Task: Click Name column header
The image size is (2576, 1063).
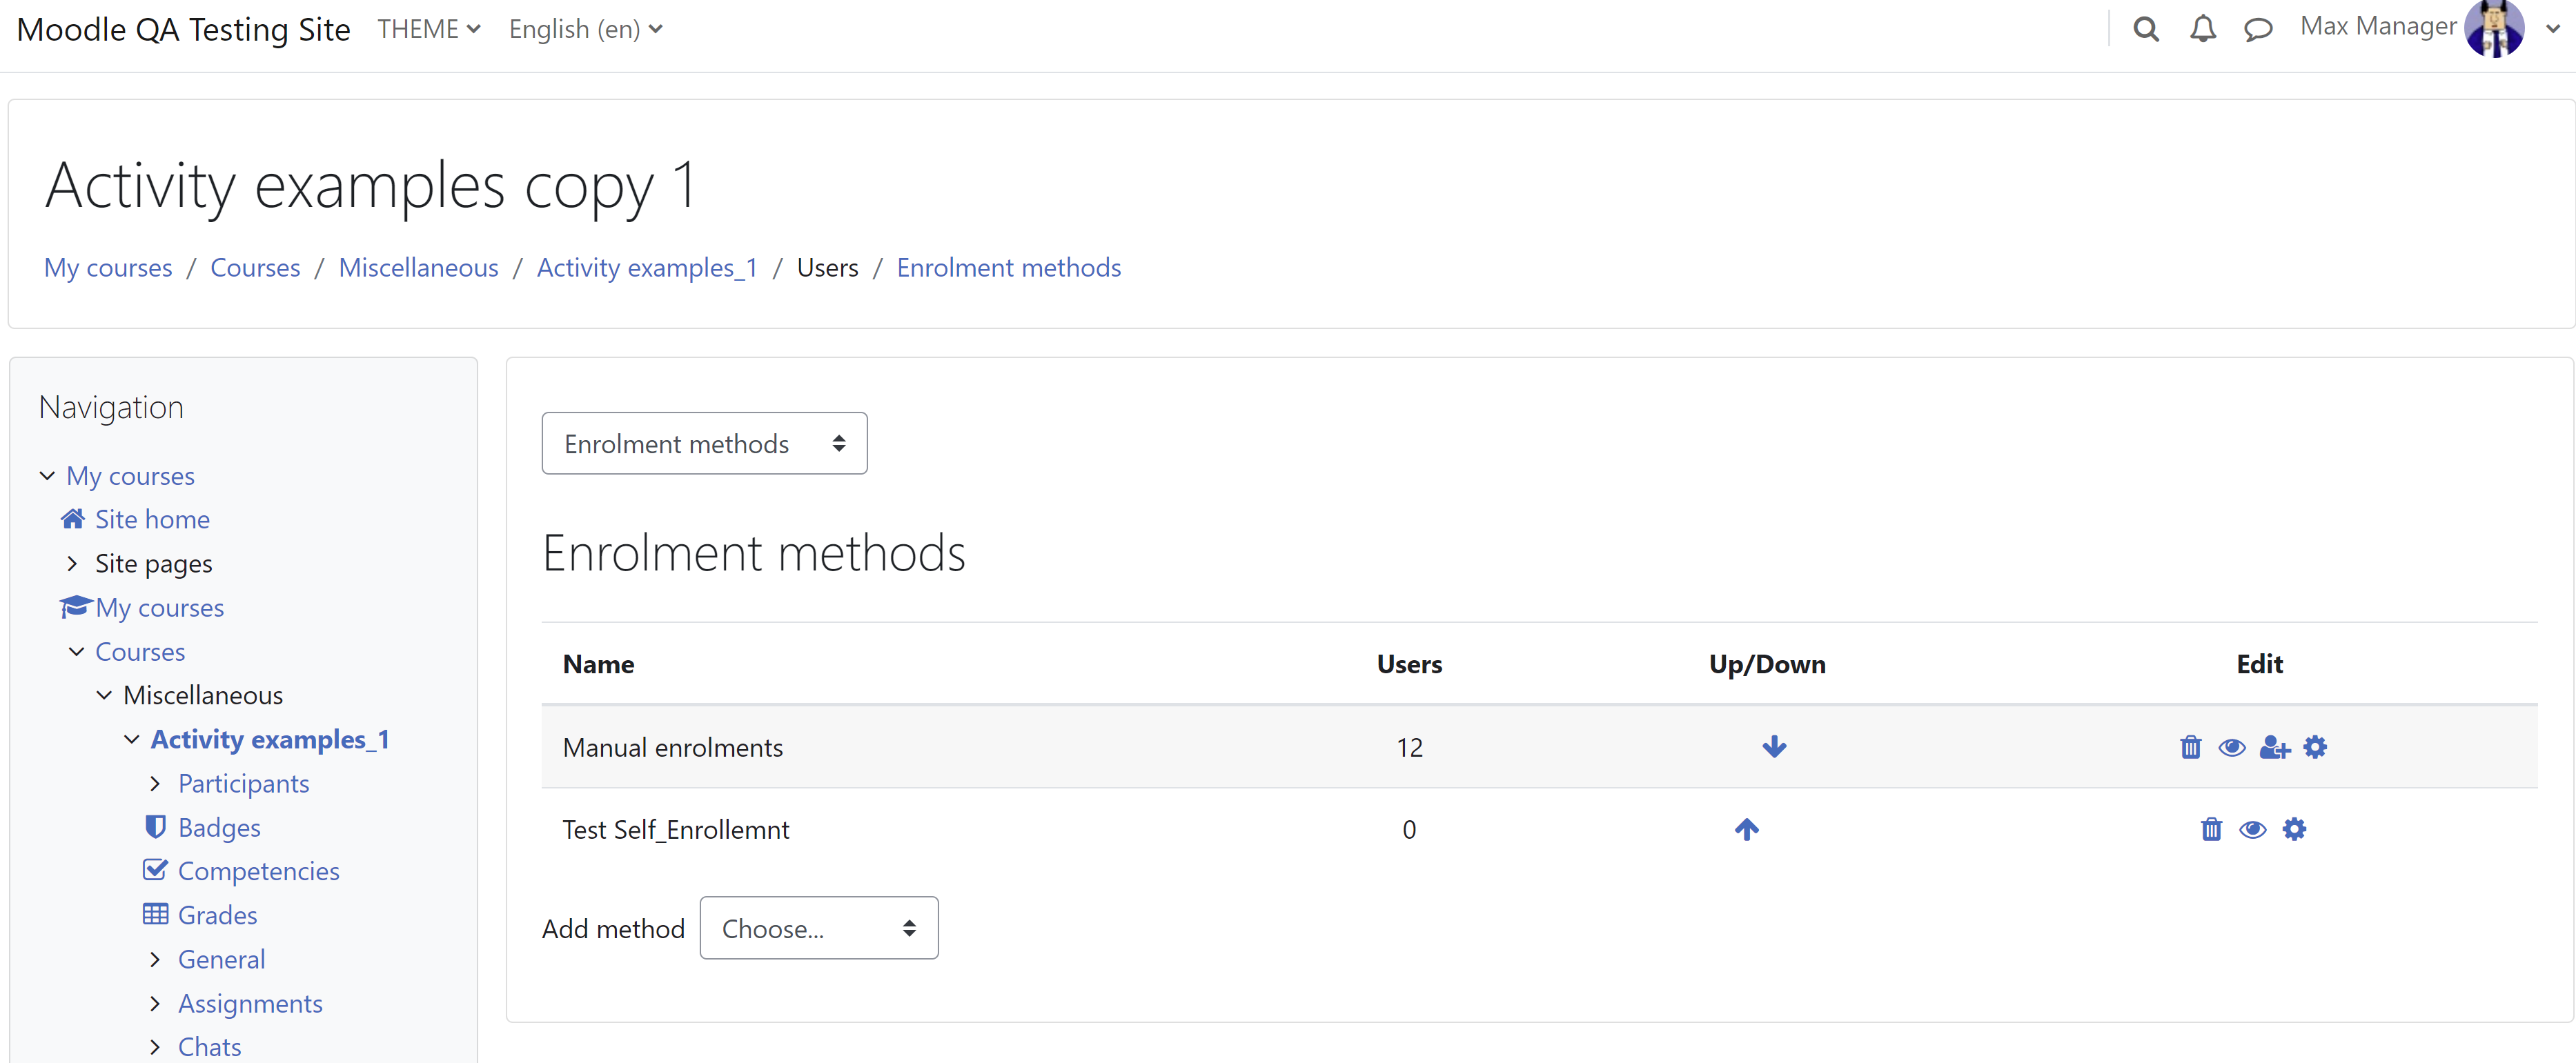Action: (x=598, y=664)
